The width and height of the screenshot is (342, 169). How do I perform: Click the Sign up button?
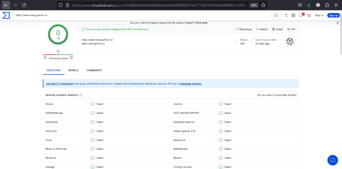(334, 15)
